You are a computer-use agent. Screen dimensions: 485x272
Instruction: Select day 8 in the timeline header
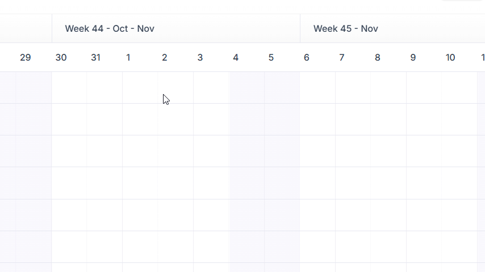(x=377, y=57)
